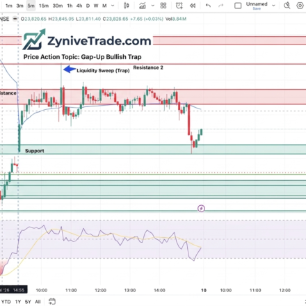Choose the W weekly timeframe
The height and width of the screenshot is (306, 306).
tap(96, 6)
